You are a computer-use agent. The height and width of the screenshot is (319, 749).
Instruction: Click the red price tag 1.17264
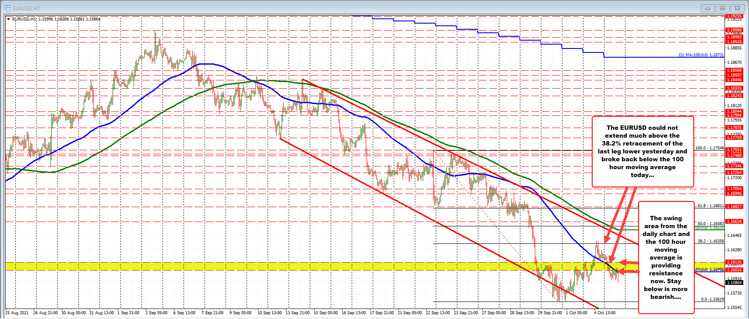point(735,173)
